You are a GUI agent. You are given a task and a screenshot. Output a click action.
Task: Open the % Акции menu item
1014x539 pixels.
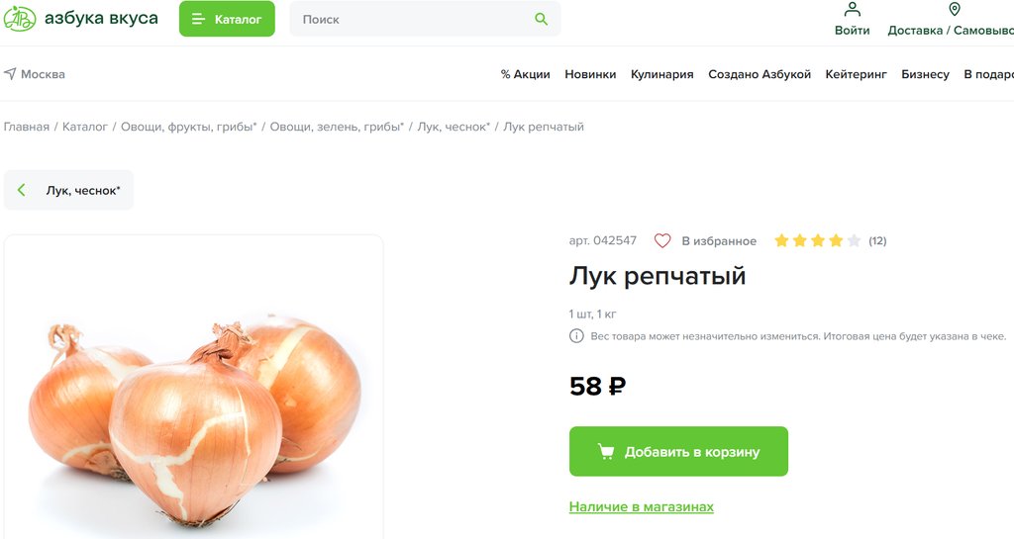click(x=525, y=74)
